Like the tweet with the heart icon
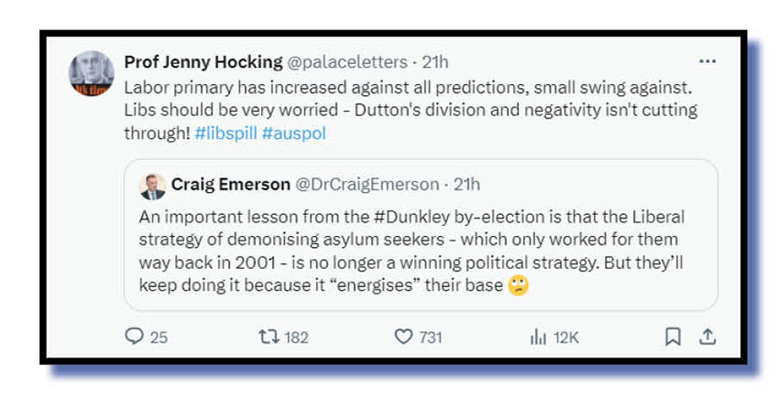 (403, 337)
